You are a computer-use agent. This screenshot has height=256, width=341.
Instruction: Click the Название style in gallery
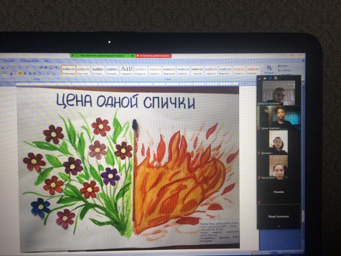[127, 70]
